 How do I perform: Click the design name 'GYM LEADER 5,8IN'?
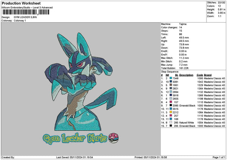pos(25,17)
